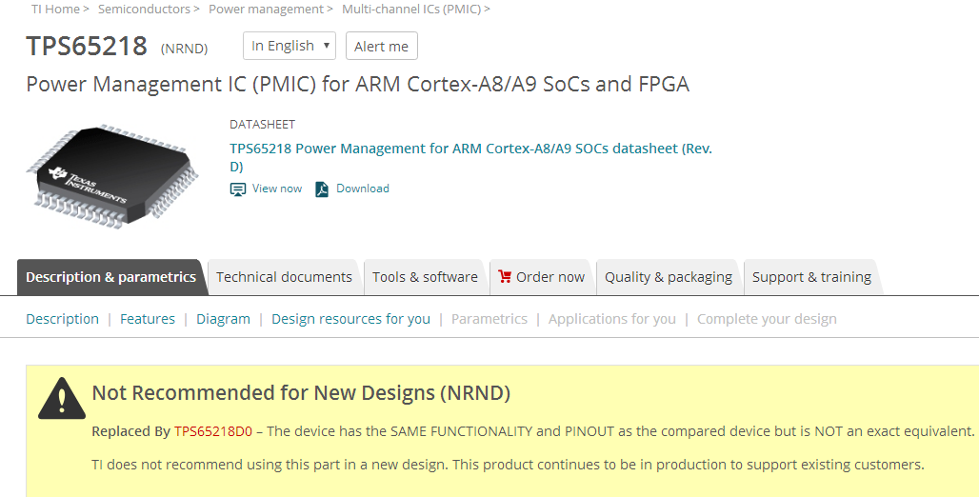This screenshot has width=979, height=497.
Task: Jump to the Diagram section link
Action: pos(223,319)
